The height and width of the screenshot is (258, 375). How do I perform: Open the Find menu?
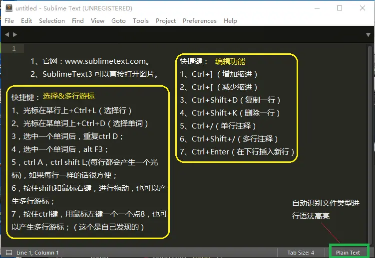(x=78, y=21)
